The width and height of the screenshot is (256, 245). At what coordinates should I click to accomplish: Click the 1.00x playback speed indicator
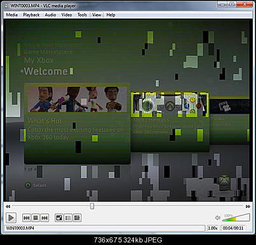213,228
